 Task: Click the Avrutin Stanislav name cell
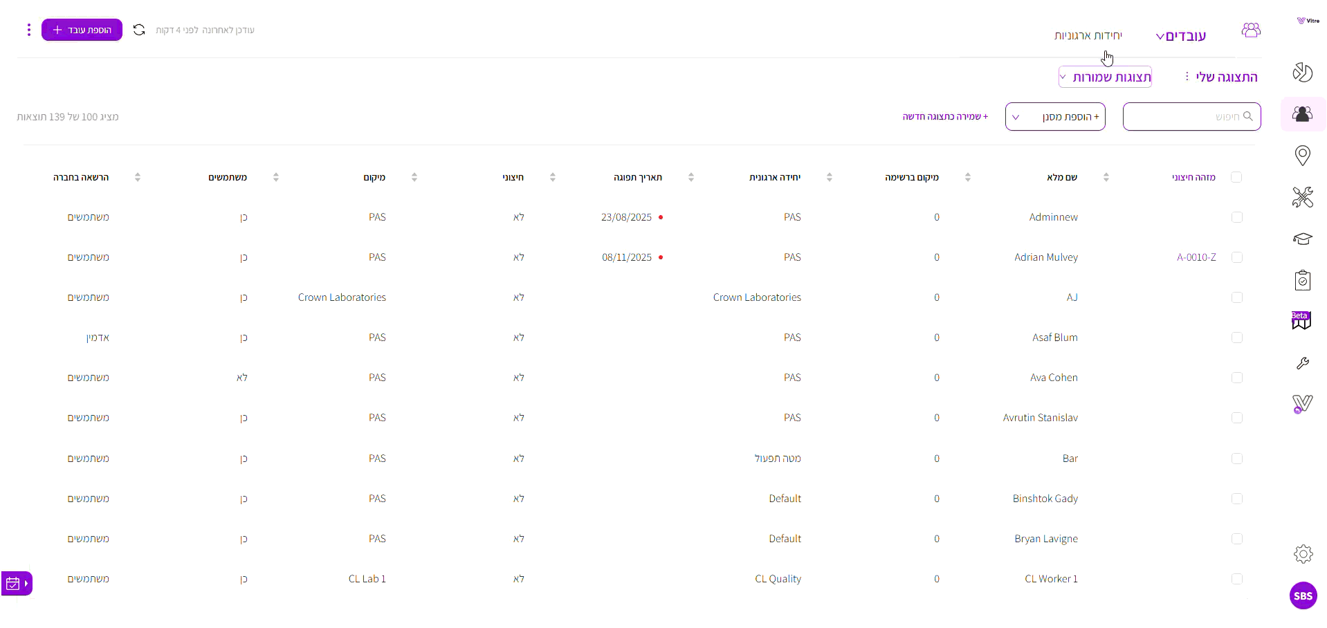[1040, 418]
